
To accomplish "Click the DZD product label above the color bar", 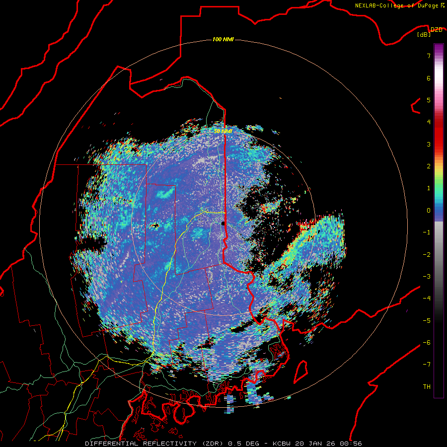I will 436,30.
